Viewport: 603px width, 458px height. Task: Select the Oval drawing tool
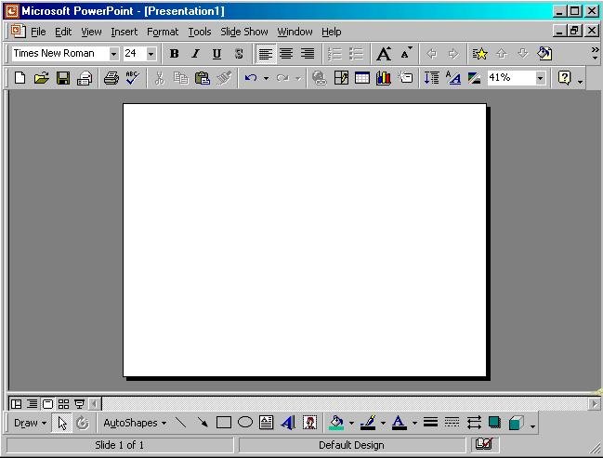pyautogui.click(x=245, y=423)
